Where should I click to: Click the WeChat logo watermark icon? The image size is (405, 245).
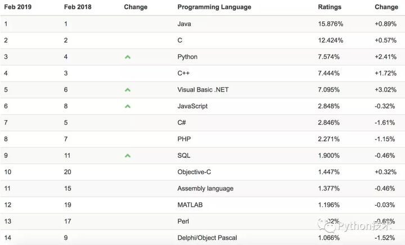(x=326, y=226)
